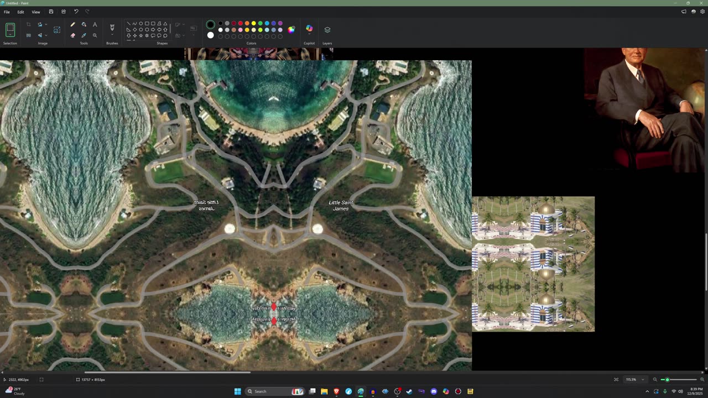
Task: Click the portrait image of seated man
Action: pyautogui.click(x=645, y=109)
